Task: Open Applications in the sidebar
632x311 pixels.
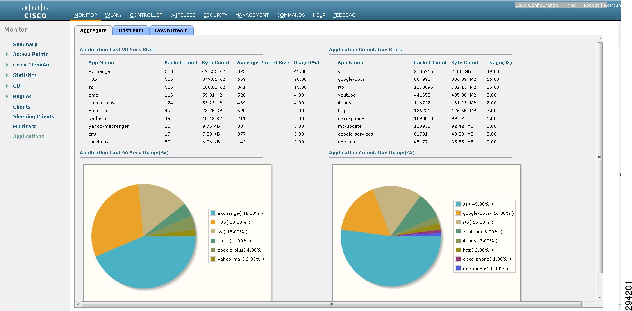Action: [29, 136]
